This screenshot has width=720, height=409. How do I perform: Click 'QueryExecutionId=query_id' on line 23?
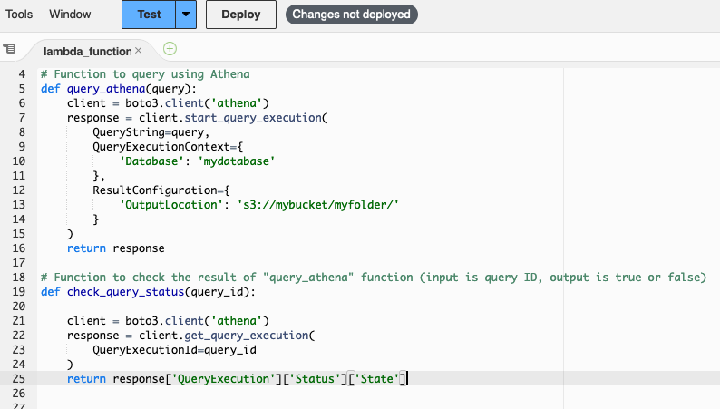pos(174,350)
